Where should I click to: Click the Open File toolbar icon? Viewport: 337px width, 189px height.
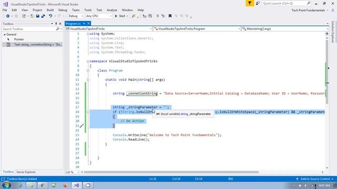tap(32, 16)
